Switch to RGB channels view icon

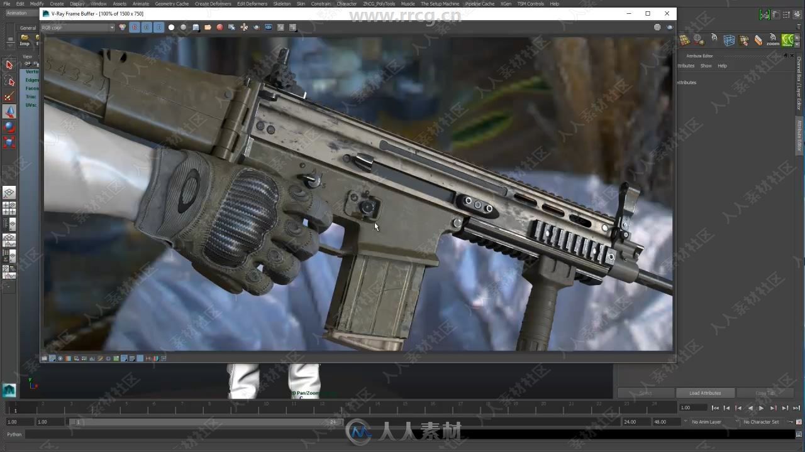point(123,28)
